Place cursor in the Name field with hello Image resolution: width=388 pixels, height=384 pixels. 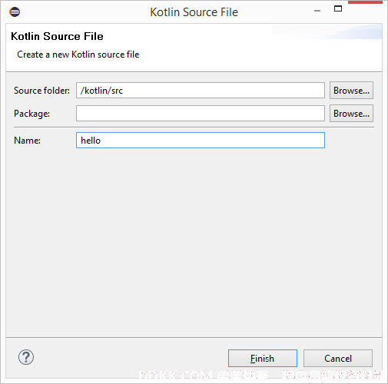[x=201, y=141]
